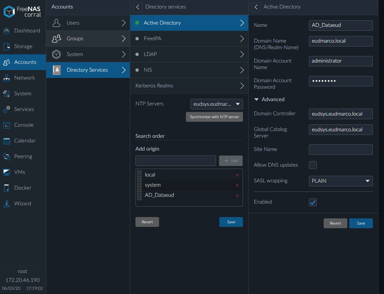
Task: Click Synchronize with NTP server button
Action: pos(214,117)
